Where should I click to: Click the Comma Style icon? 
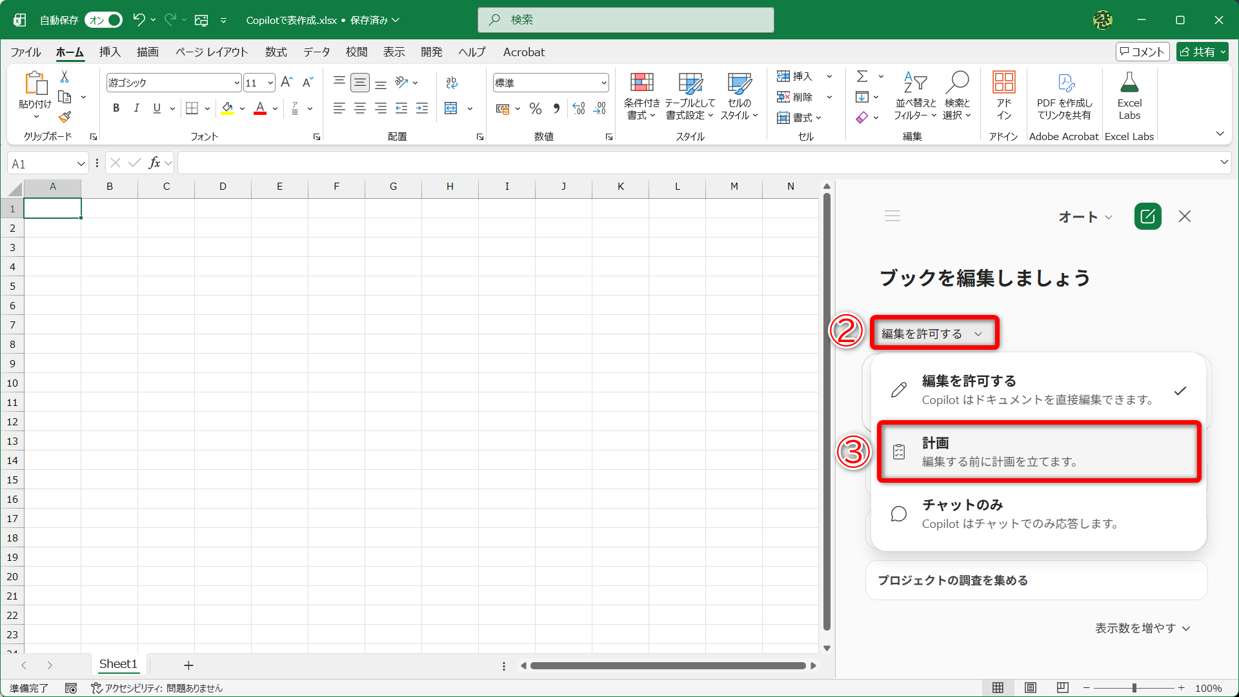(556, 108)
